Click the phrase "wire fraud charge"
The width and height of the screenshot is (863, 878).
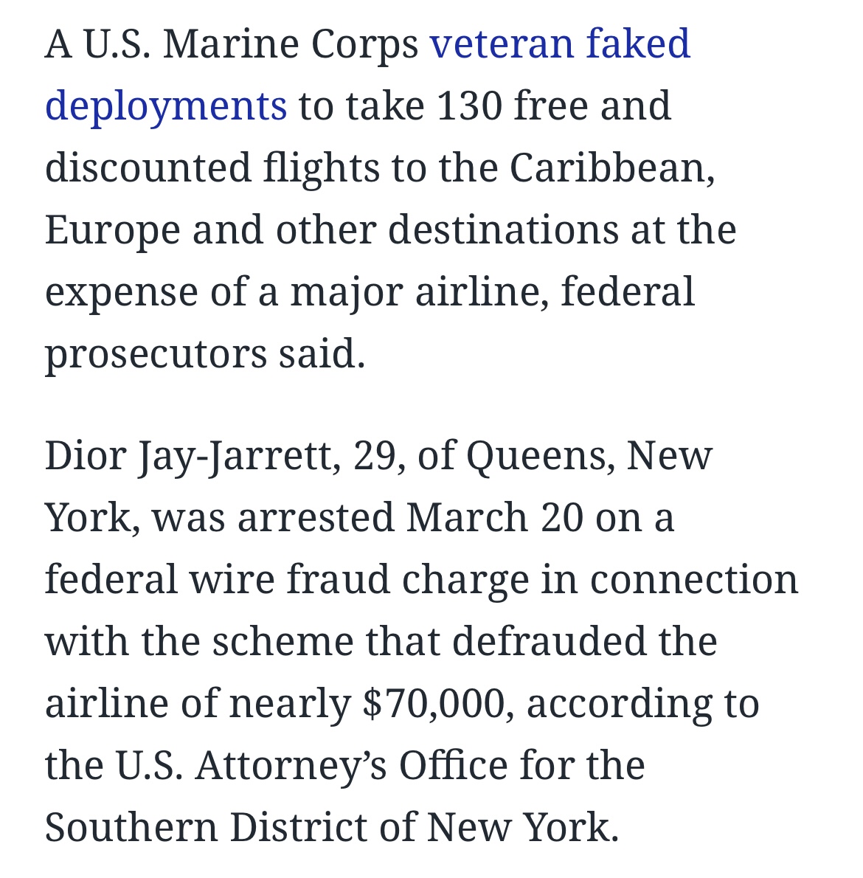coord(358,581)
